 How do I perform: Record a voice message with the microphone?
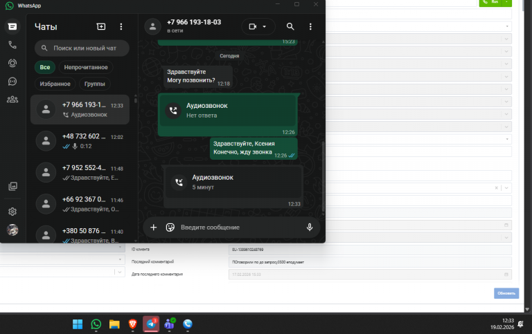(310, 228)
